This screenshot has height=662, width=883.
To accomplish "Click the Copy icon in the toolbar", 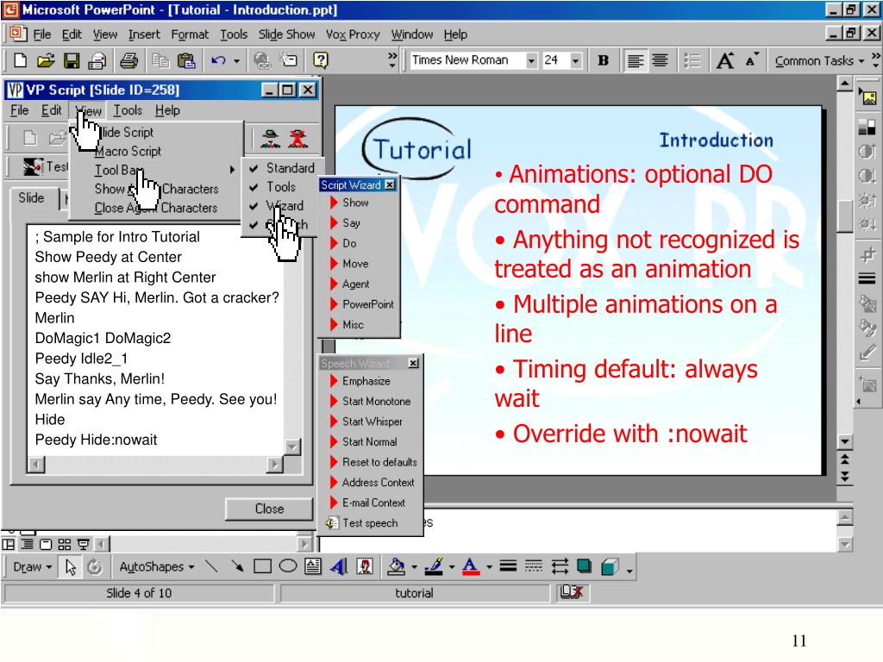I will tap(161, 60).
